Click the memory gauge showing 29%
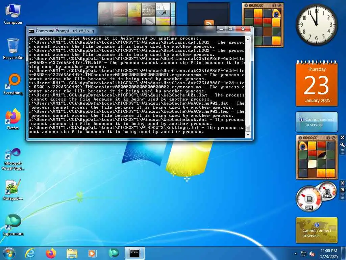Viewport: 346px width, 260px height. pyautogui.click(x=327, y=191)
